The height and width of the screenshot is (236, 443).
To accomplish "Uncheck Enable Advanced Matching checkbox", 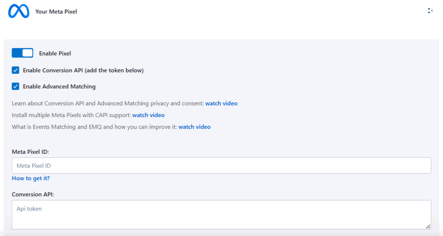I will tap(16, 86).
